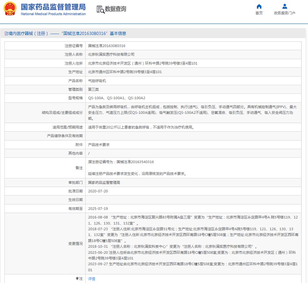This screenshot has height=283, width=308.
Task: Click the product name 气控呼吸机
Action: 97,81
